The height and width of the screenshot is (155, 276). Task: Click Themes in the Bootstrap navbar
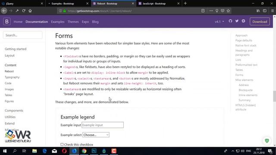pos(73,22)
